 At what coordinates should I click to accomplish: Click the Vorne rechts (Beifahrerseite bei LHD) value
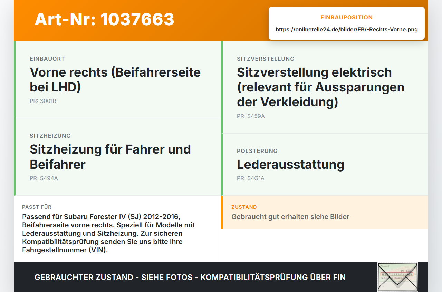pyautogui.click(x=115, y=80)
